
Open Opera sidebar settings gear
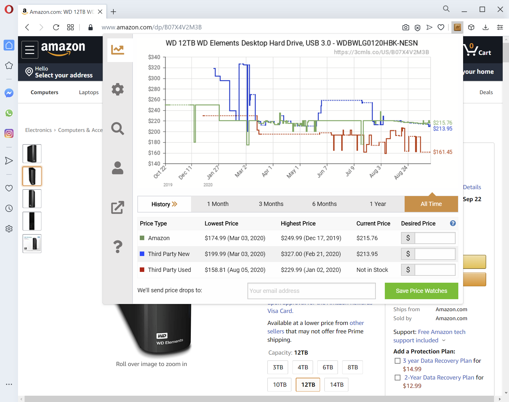(x=9, y=228)
